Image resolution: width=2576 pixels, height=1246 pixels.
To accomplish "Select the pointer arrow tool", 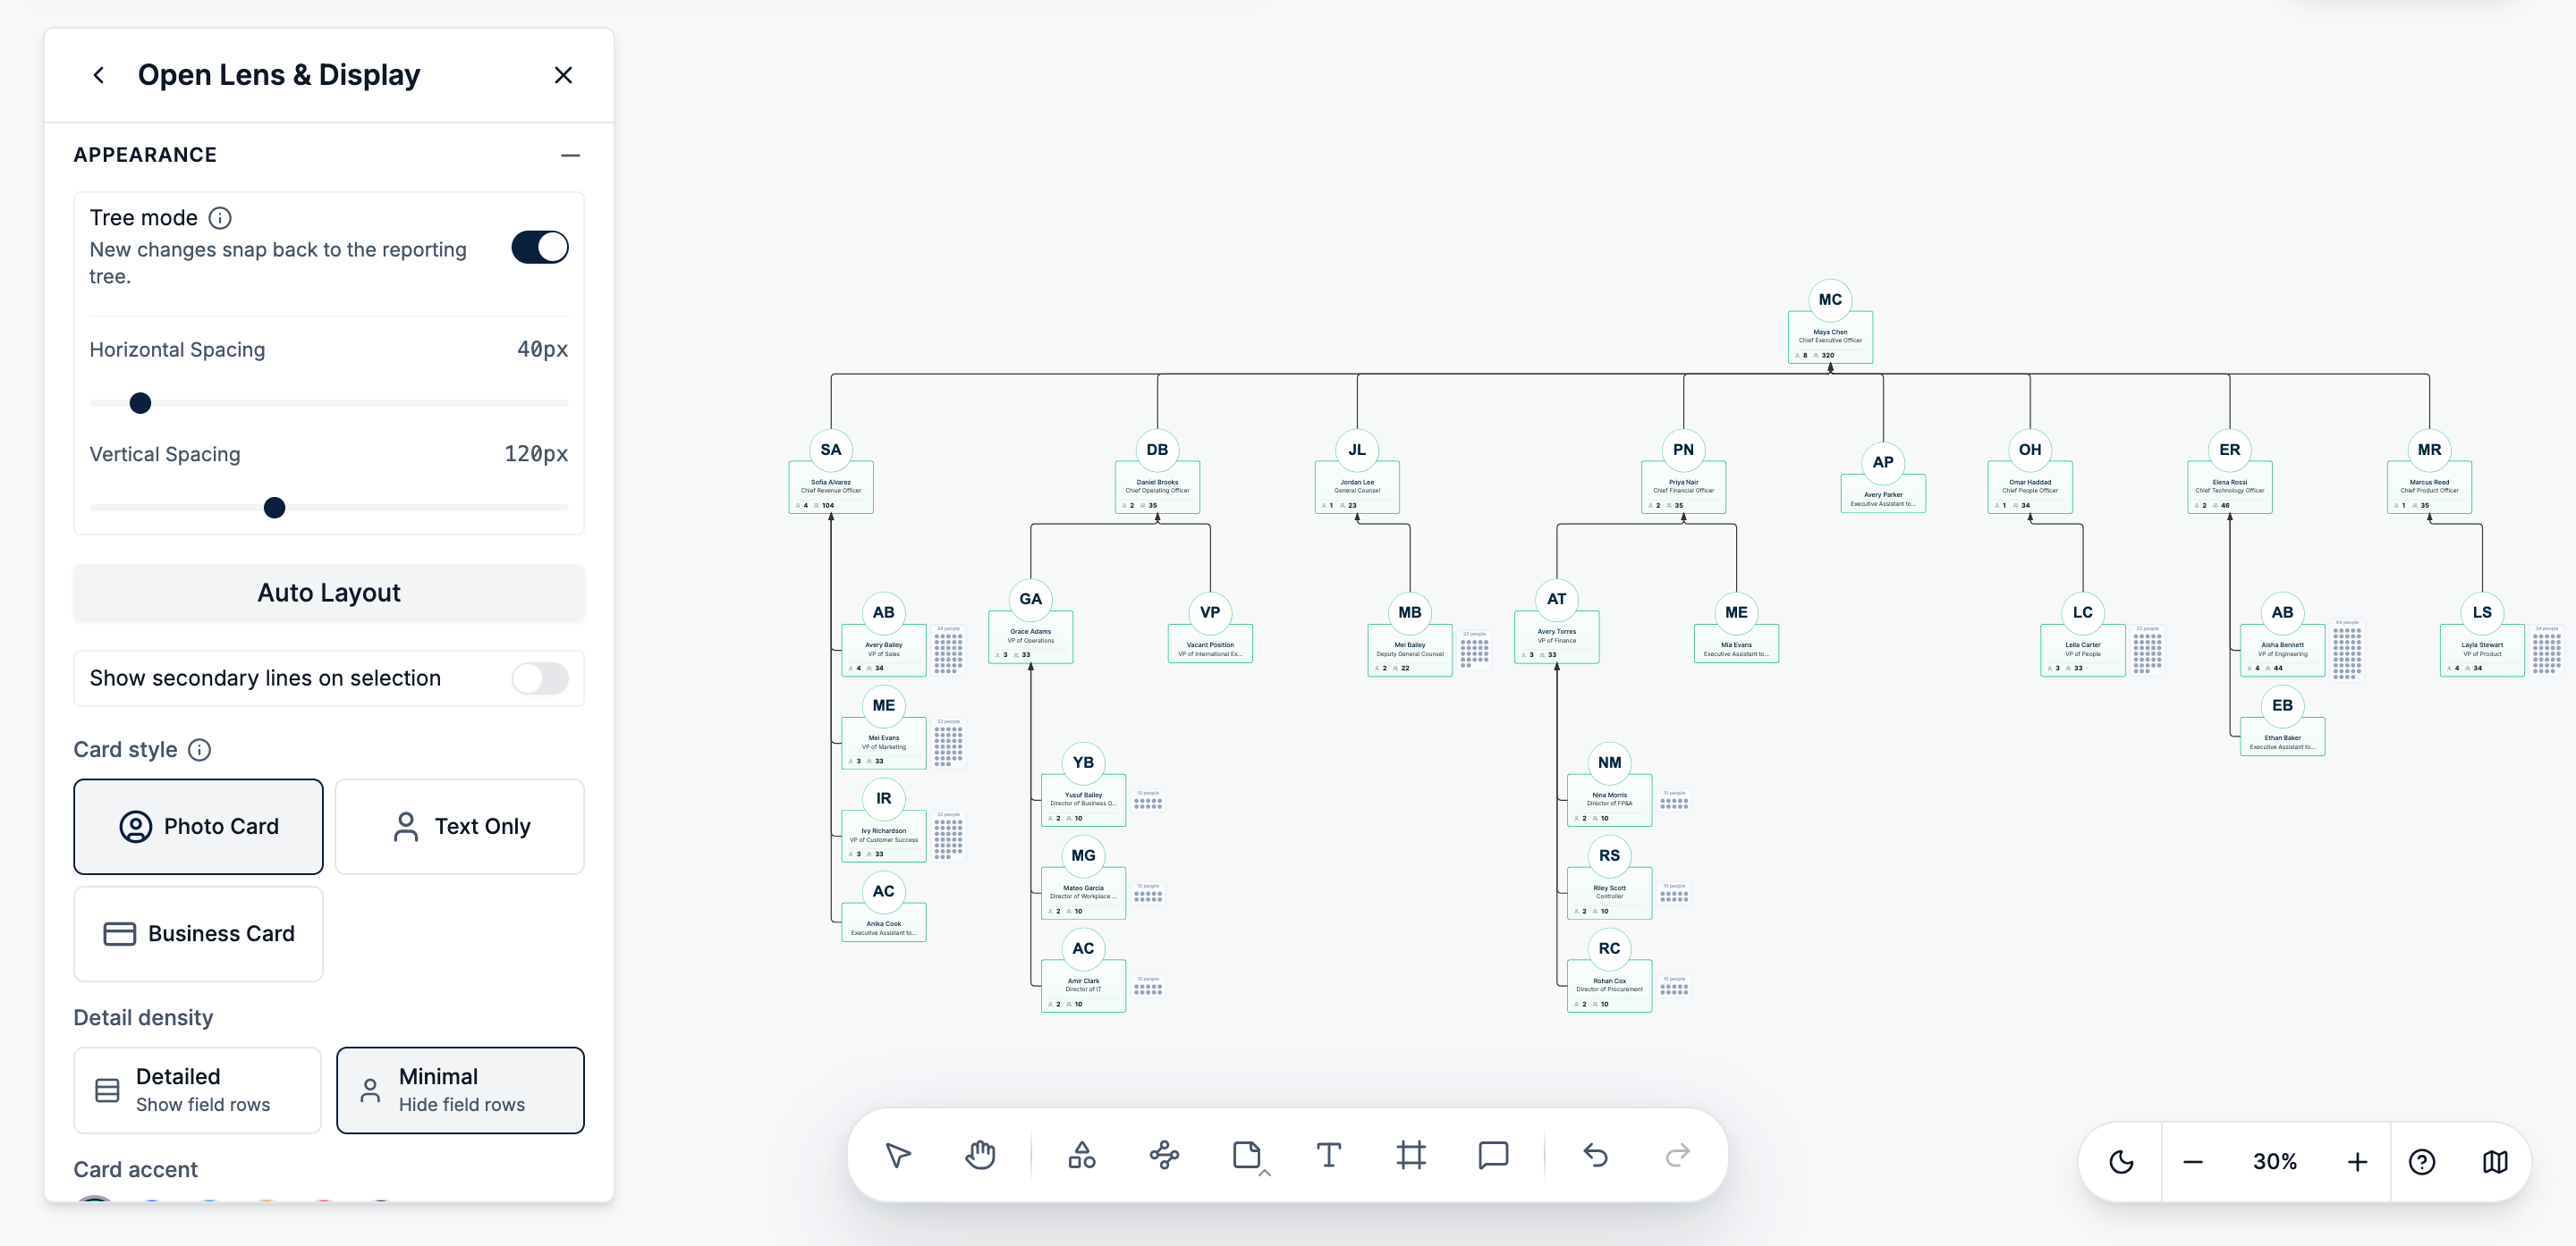I will tap(898, 1156).
